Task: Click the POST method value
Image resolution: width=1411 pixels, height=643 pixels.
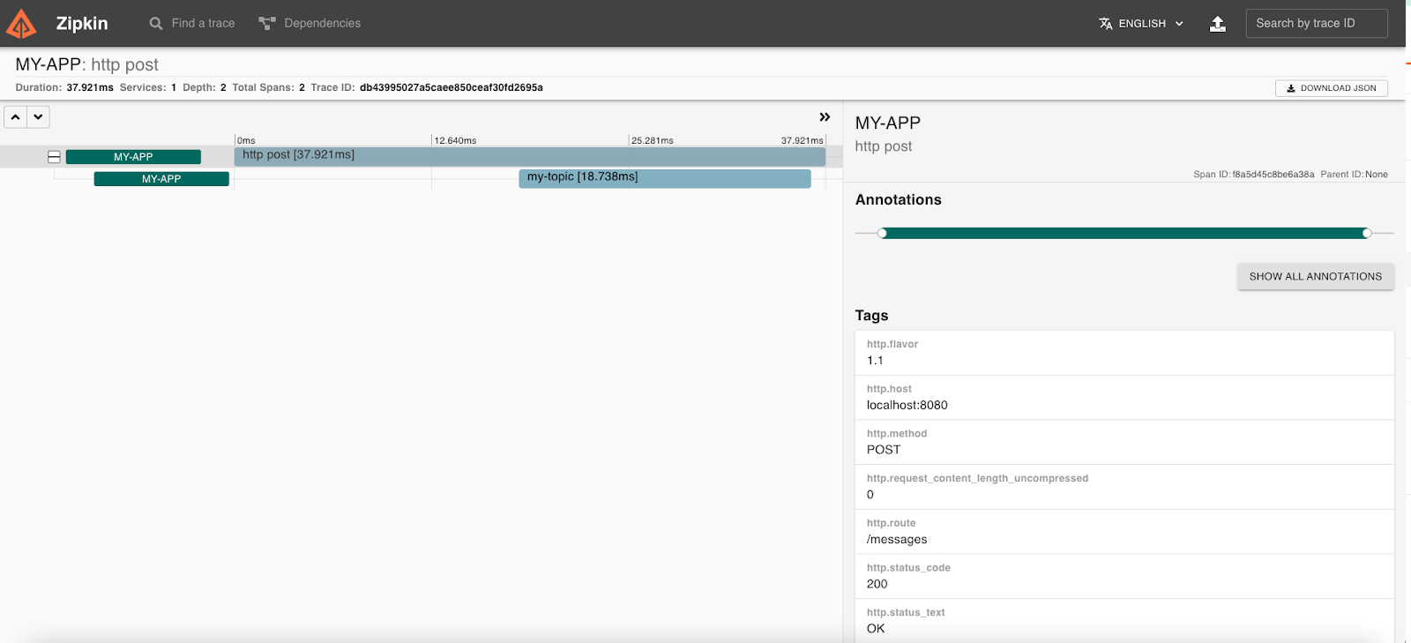Action: [x=884, y=450]
